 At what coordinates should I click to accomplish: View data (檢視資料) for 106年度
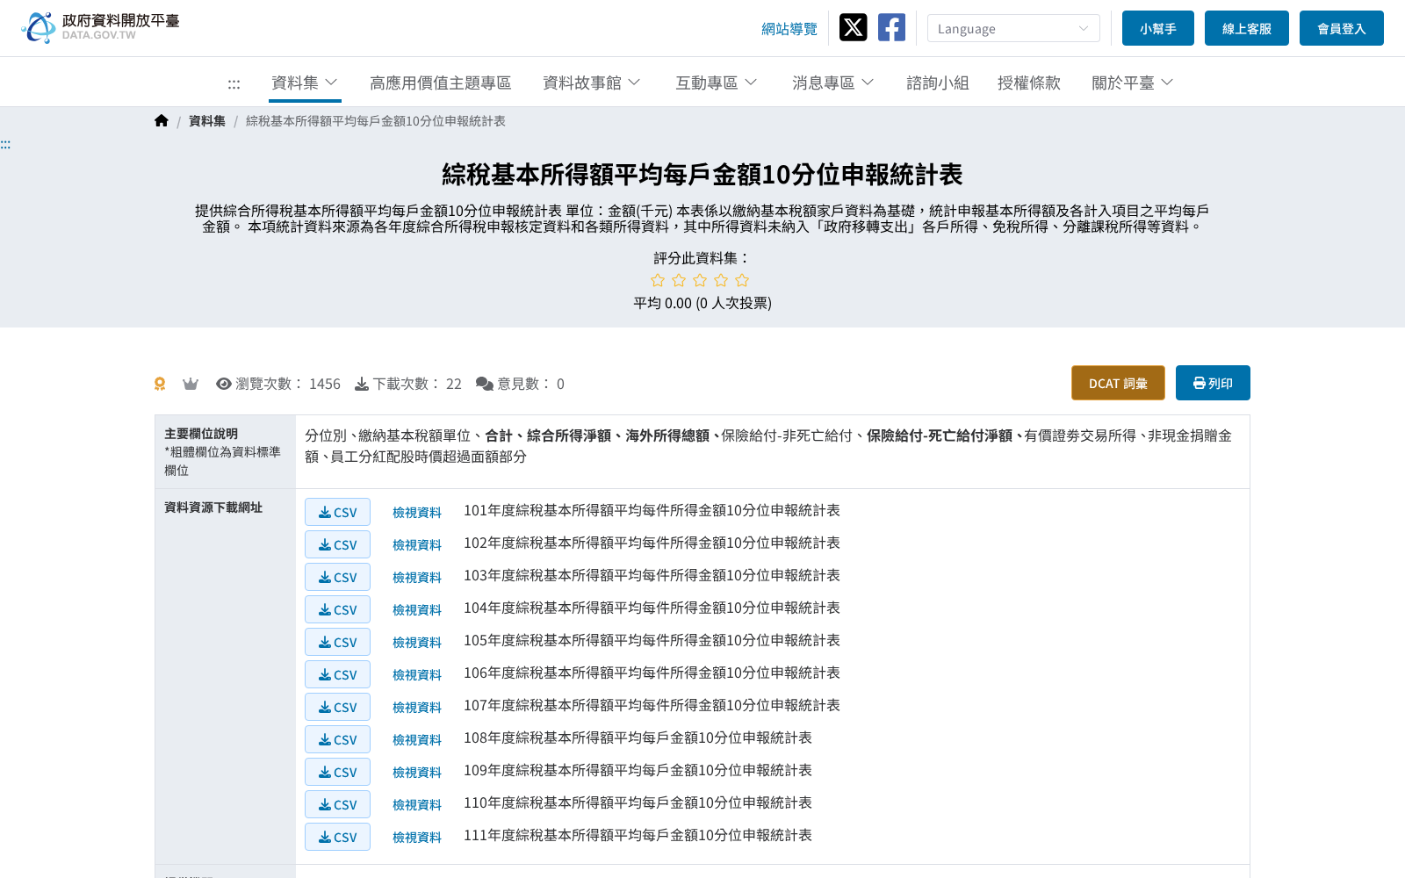pyautogui.click(x=417, y=675)
